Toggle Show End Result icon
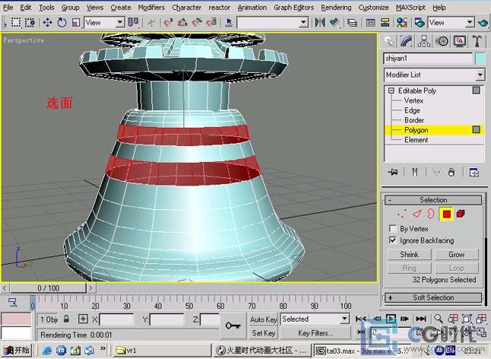The image size is (491, 359). pyautogui.click(x=414, y=172)
